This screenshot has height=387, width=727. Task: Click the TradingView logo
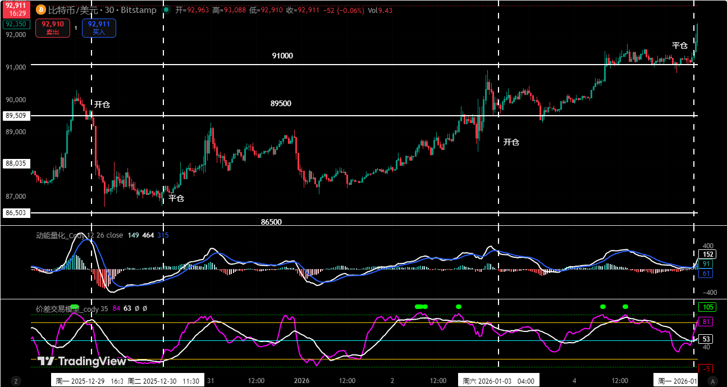82,361
